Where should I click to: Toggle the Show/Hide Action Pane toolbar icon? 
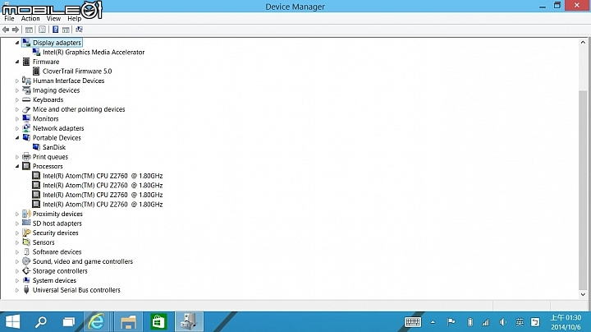click(66, 30)
